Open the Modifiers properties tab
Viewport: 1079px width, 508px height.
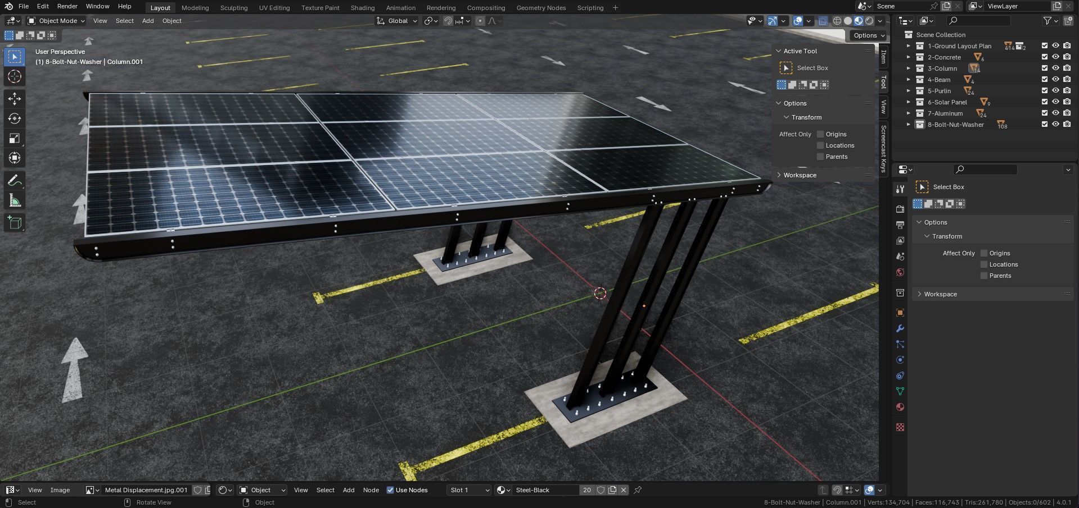click(900, 328)
